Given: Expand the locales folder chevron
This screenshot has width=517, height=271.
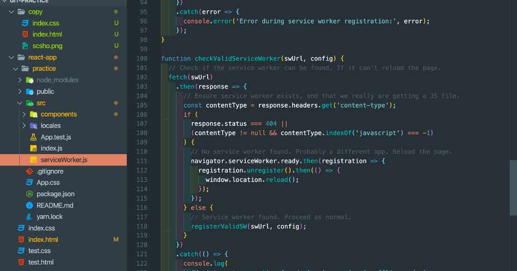Looking at the screenshot, I should [24, 126].
